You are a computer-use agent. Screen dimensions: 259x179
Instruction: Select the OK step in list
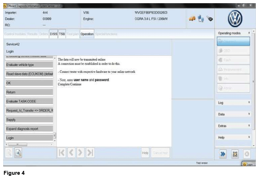point(29,83)
